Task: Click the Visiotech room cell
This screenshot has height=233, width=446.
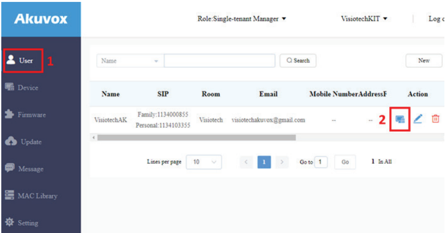Action: (x=211, y=120)
